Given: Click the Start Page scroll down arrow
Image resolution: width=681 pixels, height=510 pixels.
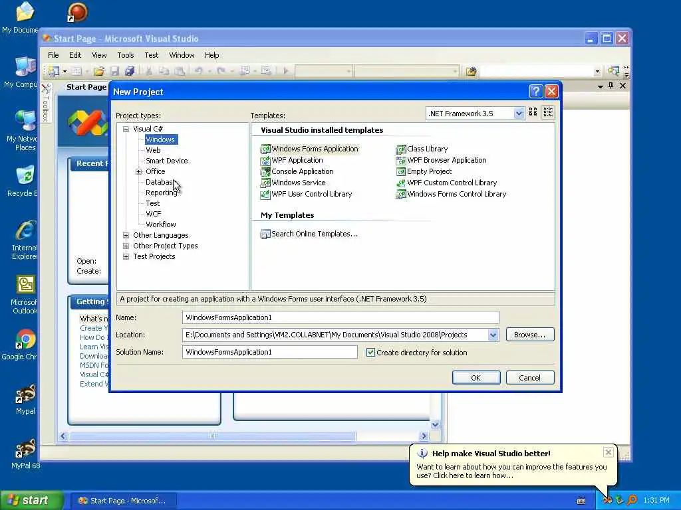Looking at the screenshot, I should pos(435,425).
